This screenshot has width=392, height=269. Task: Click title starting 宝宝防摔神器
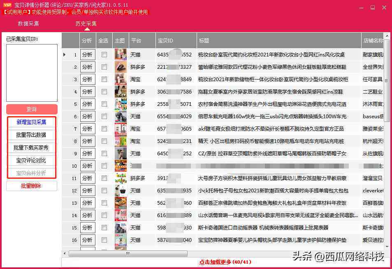click(x=272, y=240)
